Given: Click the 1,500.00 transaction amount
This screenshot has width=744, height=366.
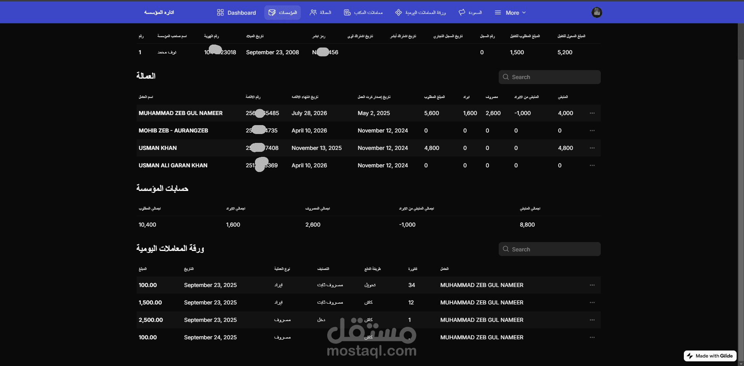Looking at the screenshot, I should [150, 302].
